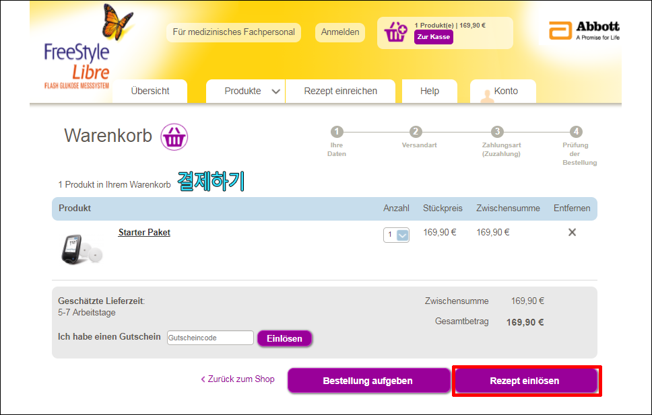Click the purple Warenkorb basket icon

[x=174, y=137]
